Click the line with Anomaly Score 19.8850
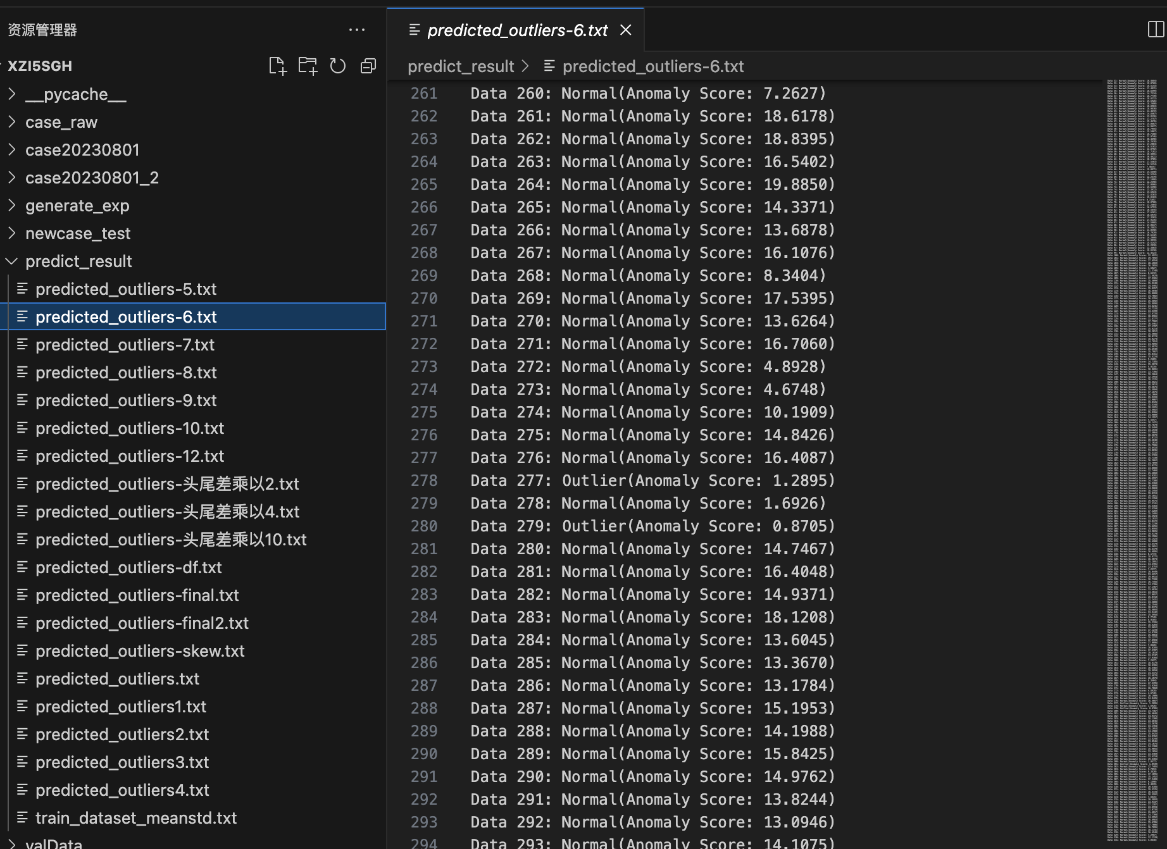 click(x=652, y=185)
